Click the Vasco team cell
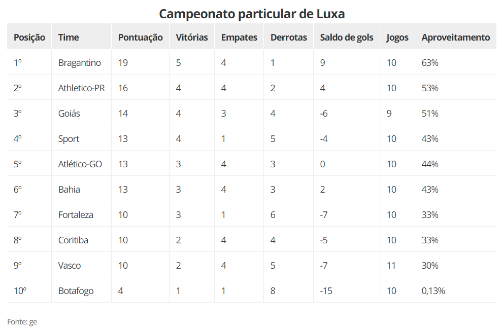 (x=70, y=266)
